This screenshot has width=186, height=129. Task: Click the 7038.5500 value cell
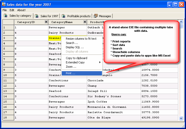(x=159, y=86)
